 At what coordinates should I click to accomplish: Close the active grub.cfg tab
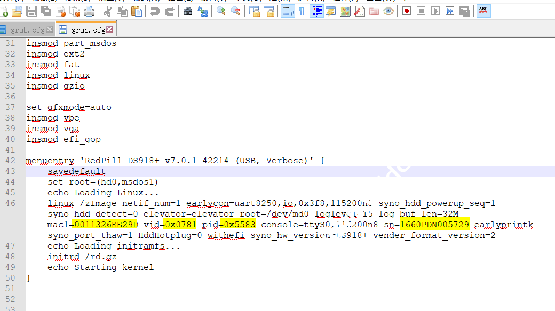109,29
